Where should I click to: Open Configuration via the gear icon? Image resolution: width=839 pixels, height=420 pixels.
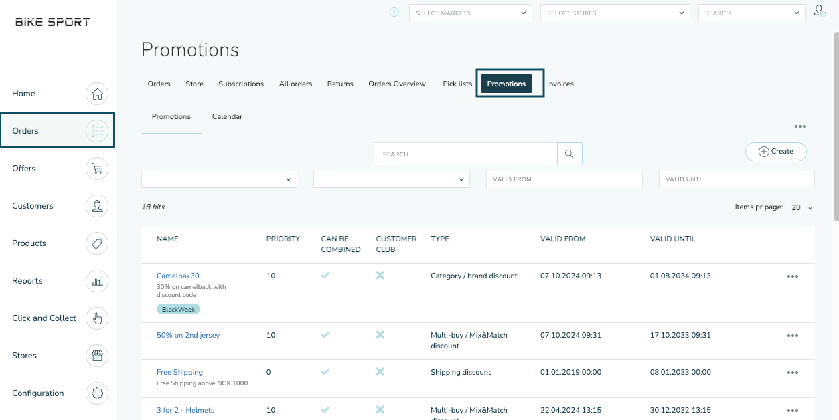pos(97,393)
